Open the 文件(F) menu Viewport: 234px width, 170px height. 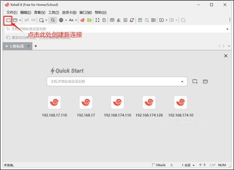pyautogui.click(x=12, y=12)
